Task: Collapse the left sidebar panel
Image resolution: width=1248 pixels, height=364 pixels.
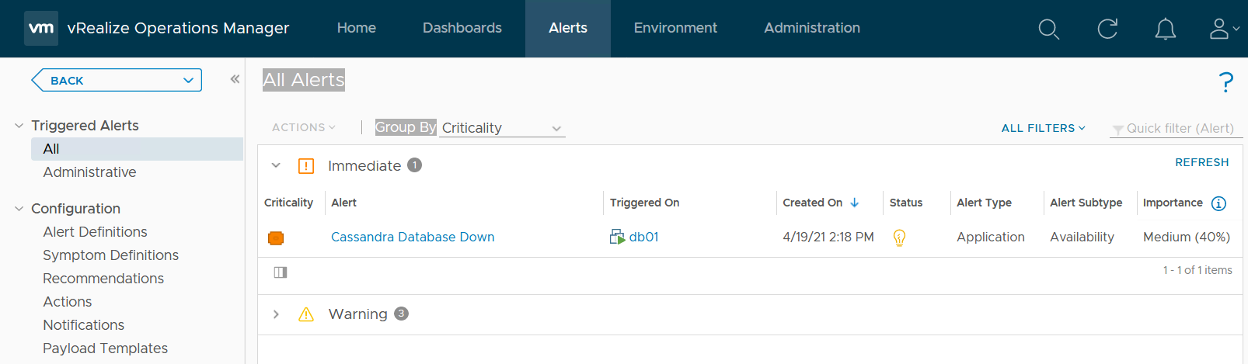Action: pos(235,79)
